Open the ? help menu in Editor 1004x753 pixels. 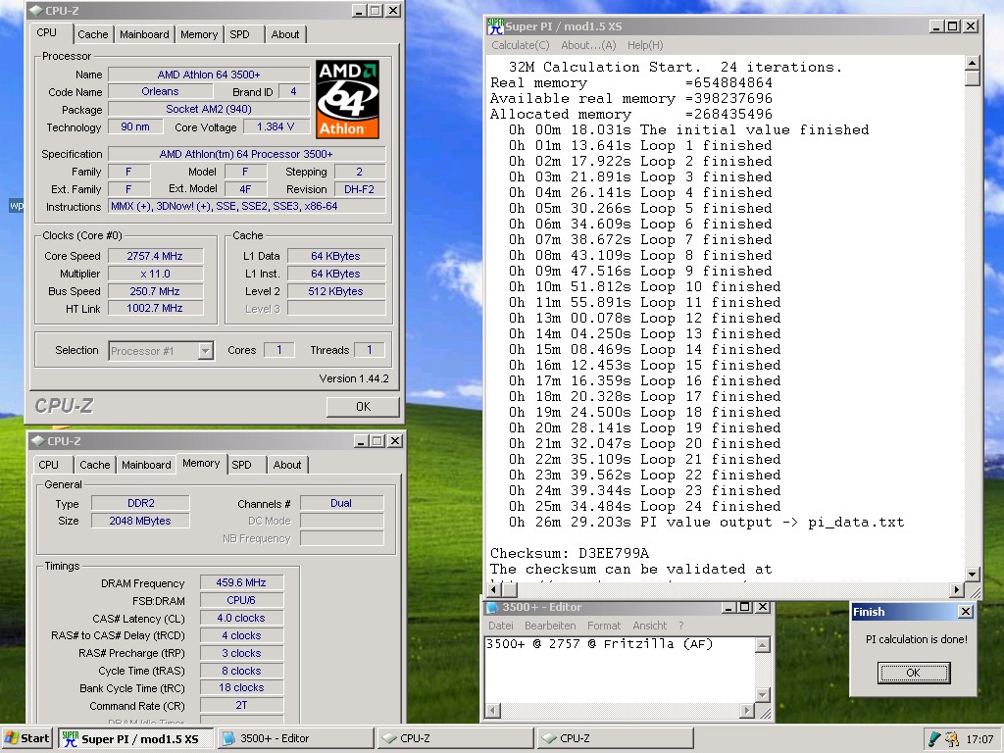[x=681, y=626]
